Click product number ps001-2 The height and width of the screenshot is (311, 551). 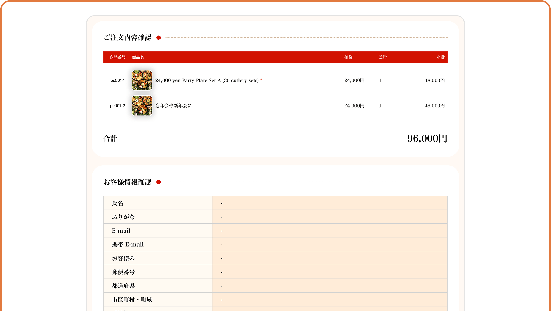tap(117, 105)
